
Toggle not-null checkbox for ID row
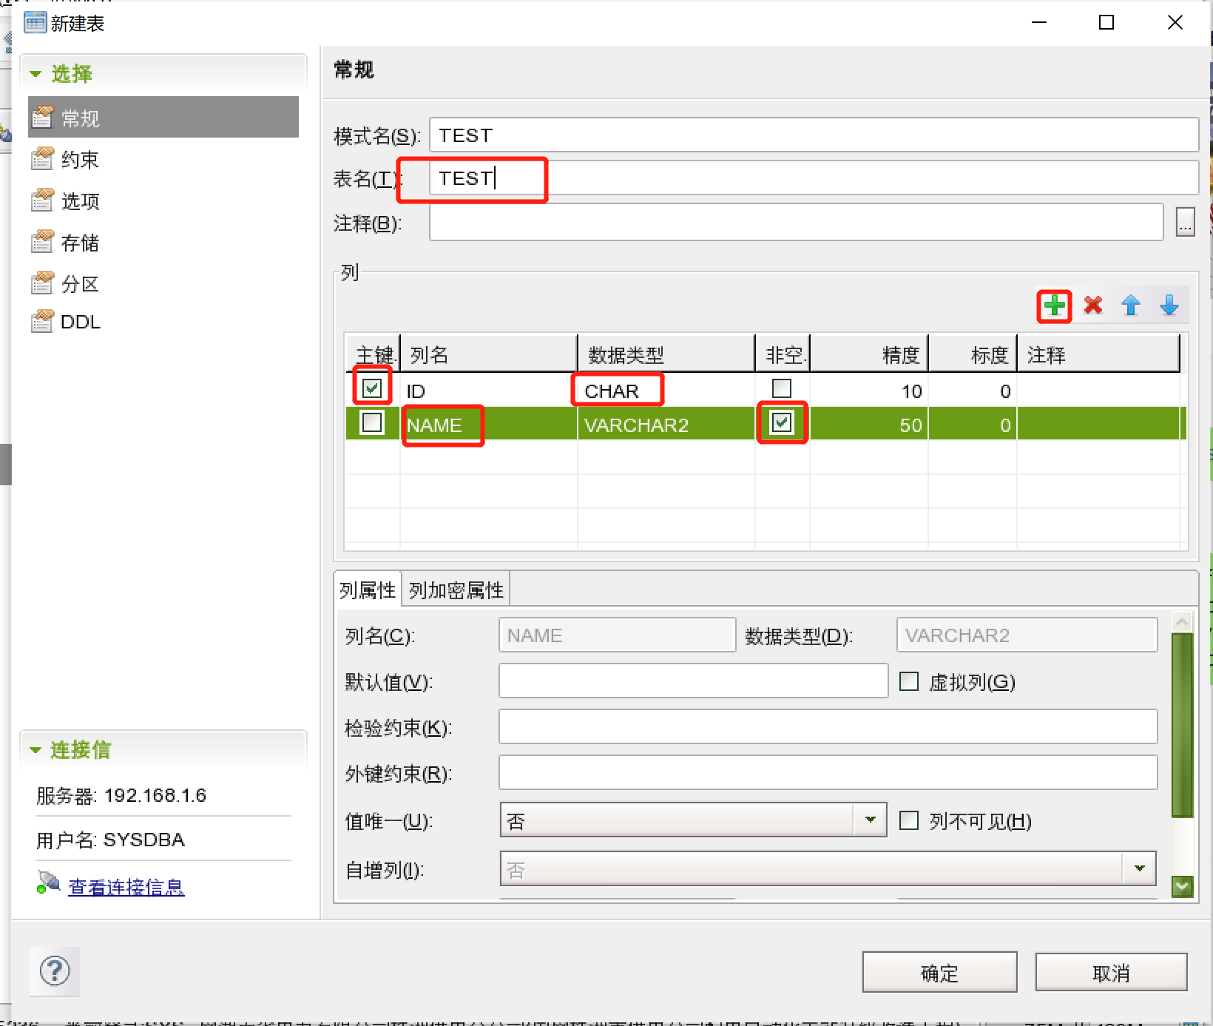point(782,388)
